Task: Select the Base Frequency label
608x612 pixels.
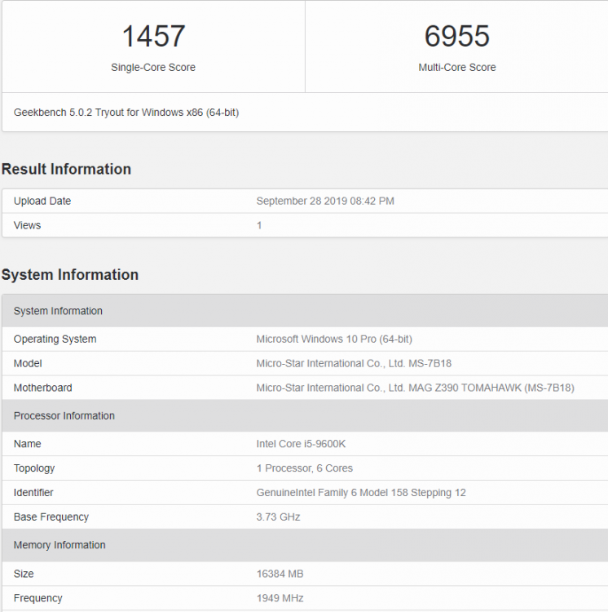Action: click(51, 517)
